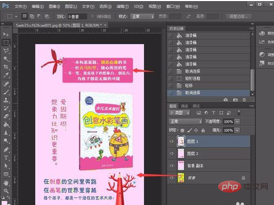
Task: Select the Eraser tool
Action: click(6, 116)
